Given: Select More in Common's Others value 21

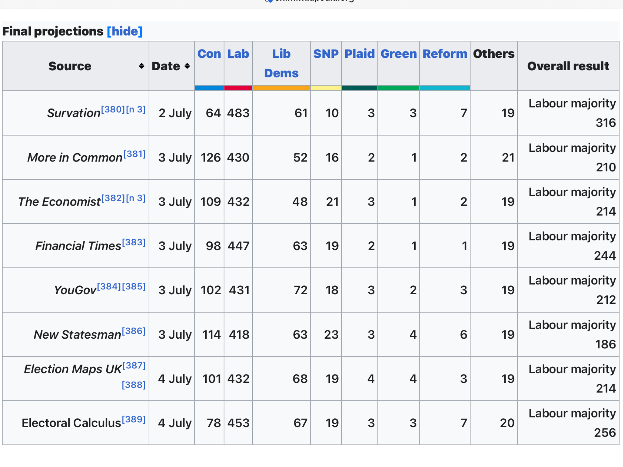Looking at the screenshot, I should click(x=508, y=157).
